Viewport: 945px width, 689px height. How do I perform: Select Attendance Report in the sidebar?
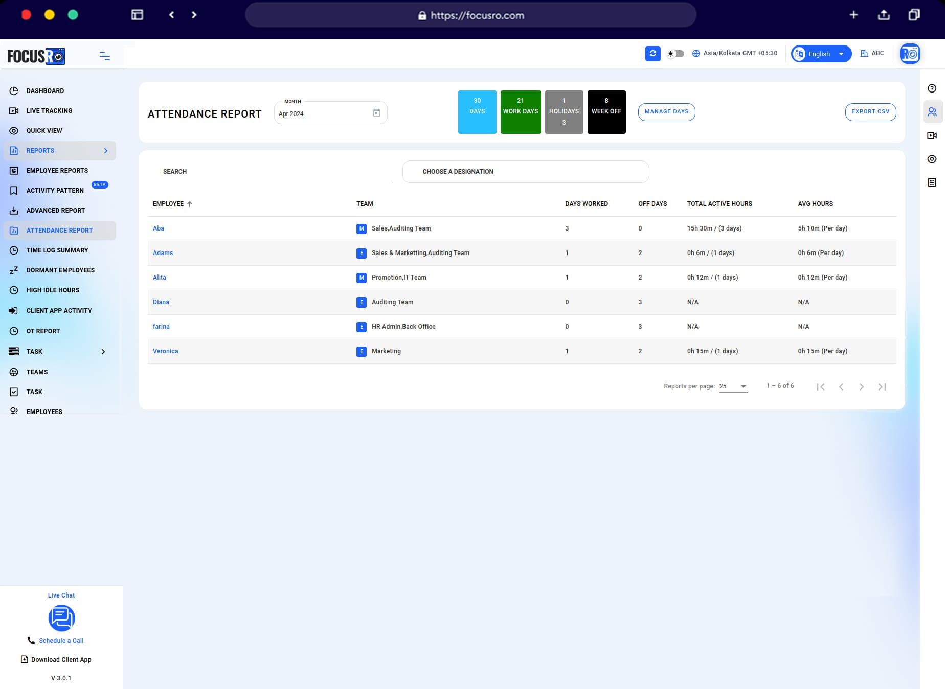coord(59,230)
